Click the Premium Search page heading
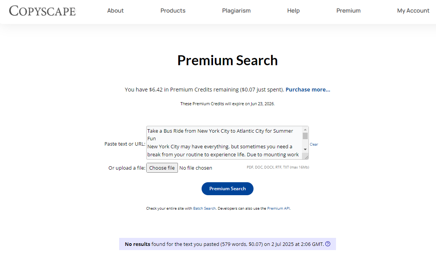Screen dimensions: 436x260 tap(228, 60)
